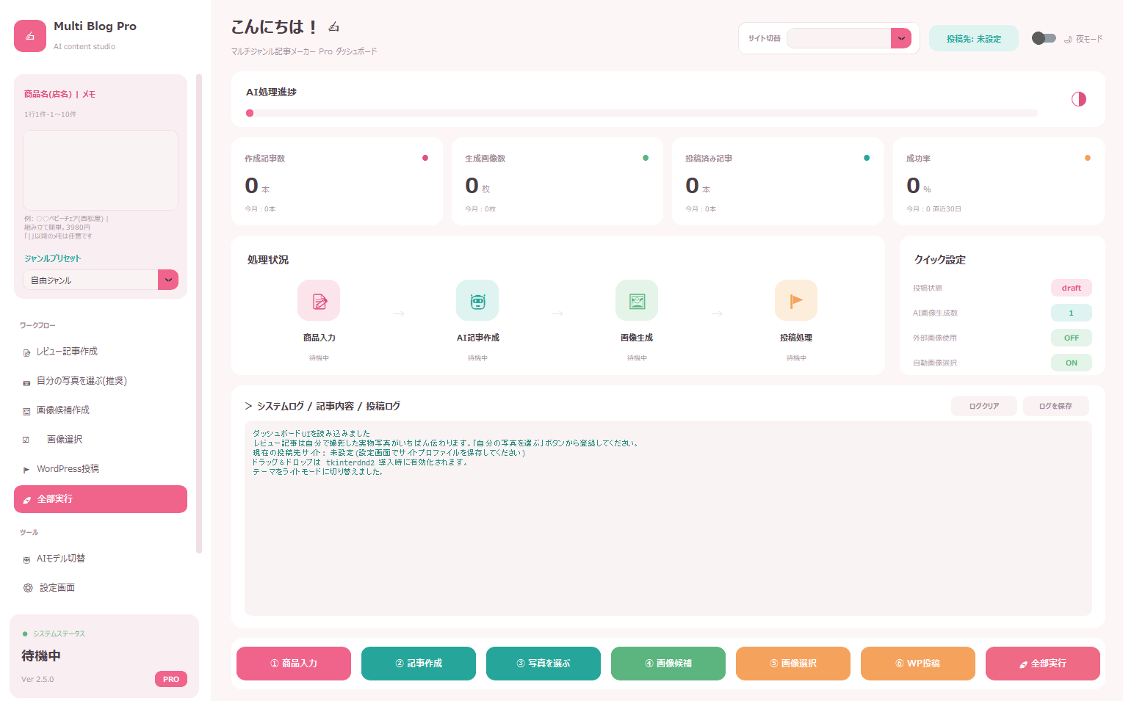This screenshot has width=1123, height=701.
Task: Open AIモデル切替 tool item
Action: (x=101, y=559)
